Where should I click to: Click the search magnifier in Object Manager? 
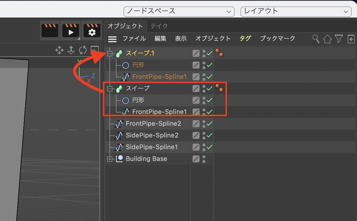point(316,39)
